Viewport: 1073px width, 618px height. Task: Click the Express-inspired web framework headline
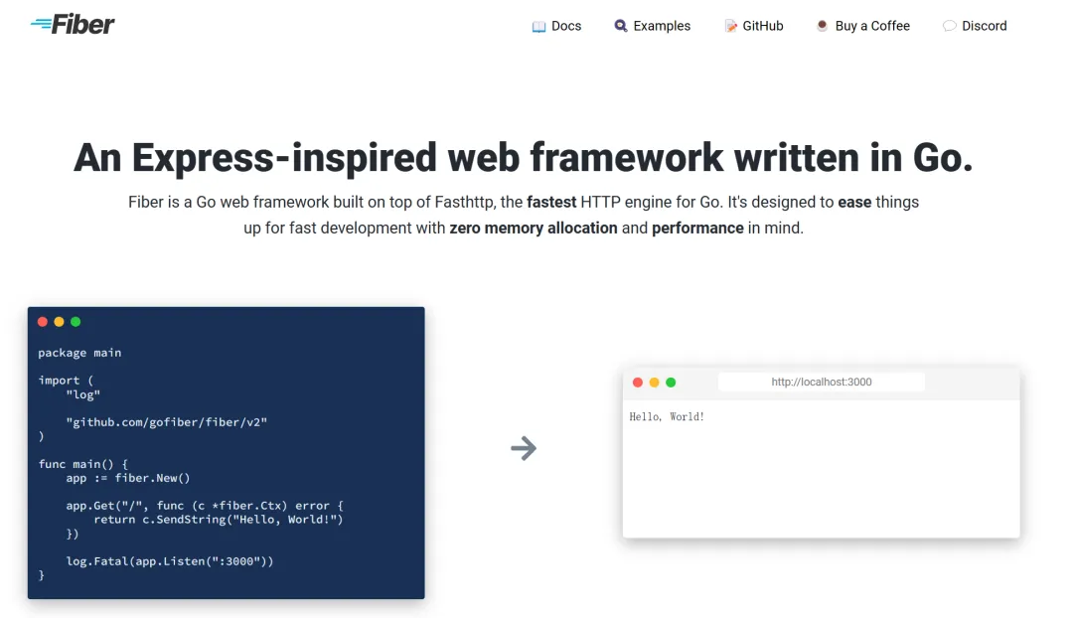pos(523,157)
